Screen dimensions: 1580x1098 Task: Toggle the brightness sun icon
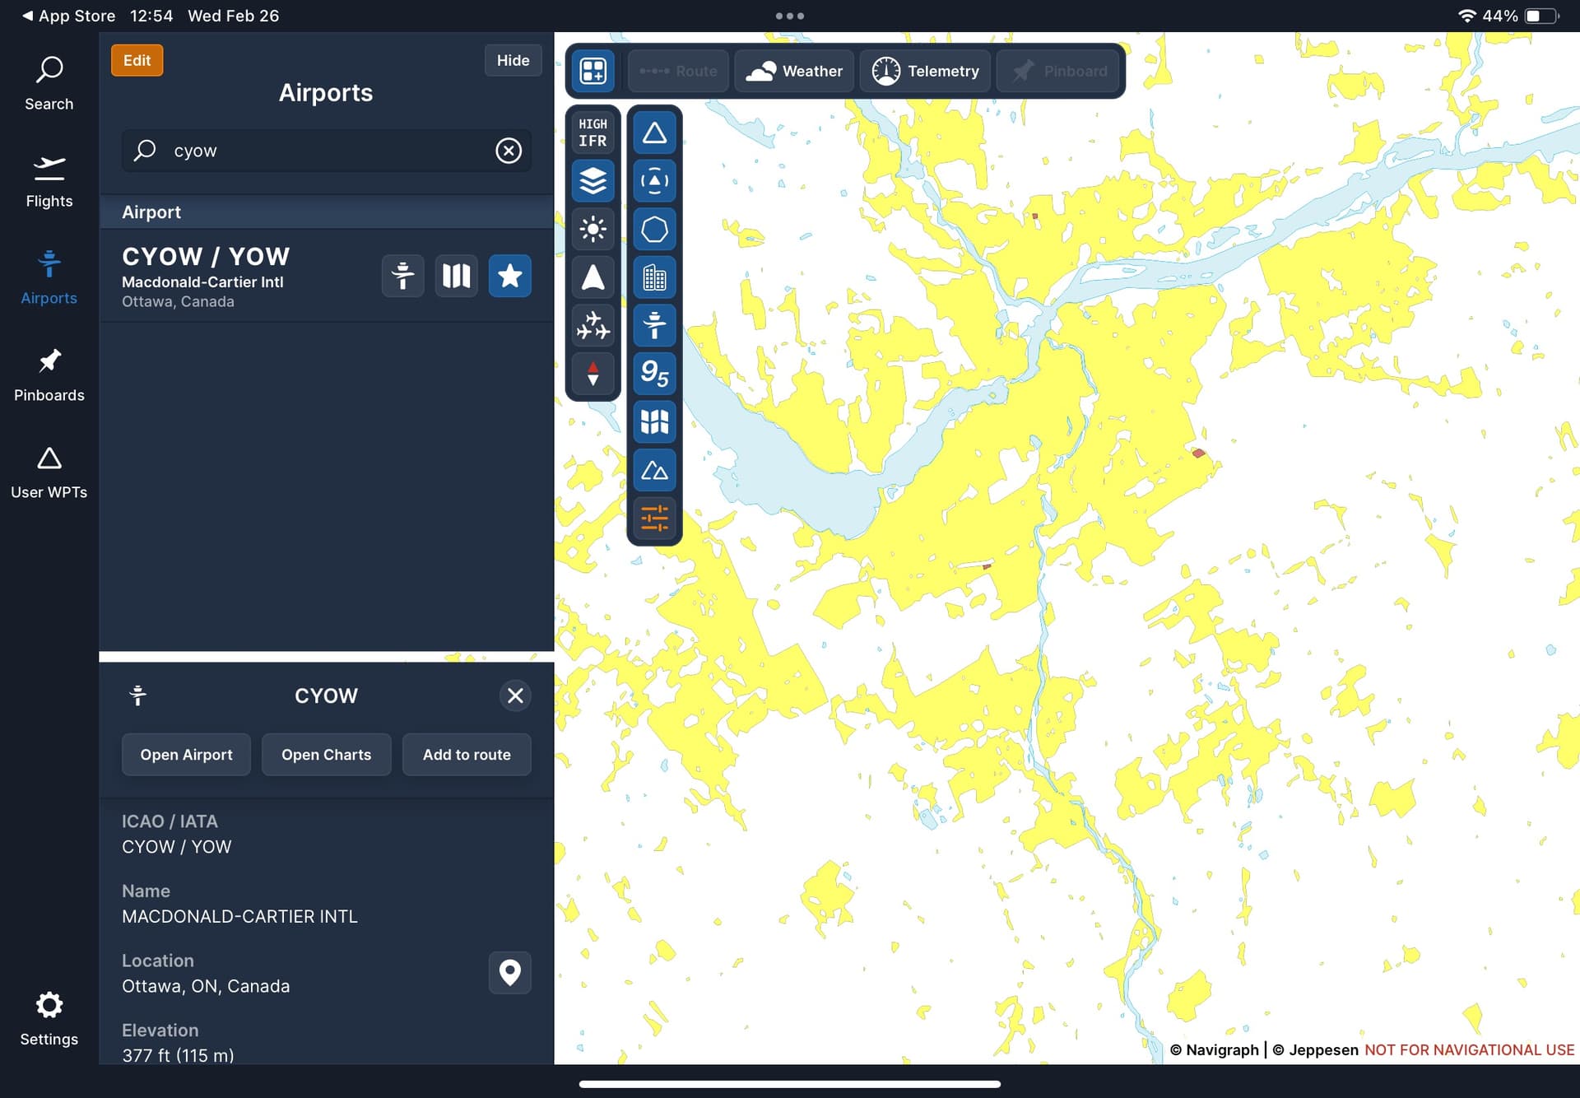[x=592, y=229]
